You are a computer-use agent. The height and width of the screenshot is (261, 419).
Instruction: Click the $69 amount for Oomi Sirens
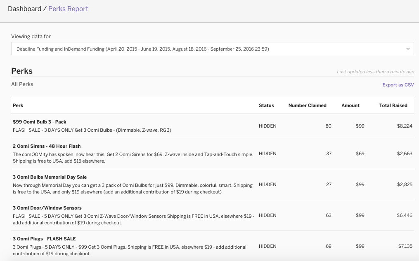360,154
